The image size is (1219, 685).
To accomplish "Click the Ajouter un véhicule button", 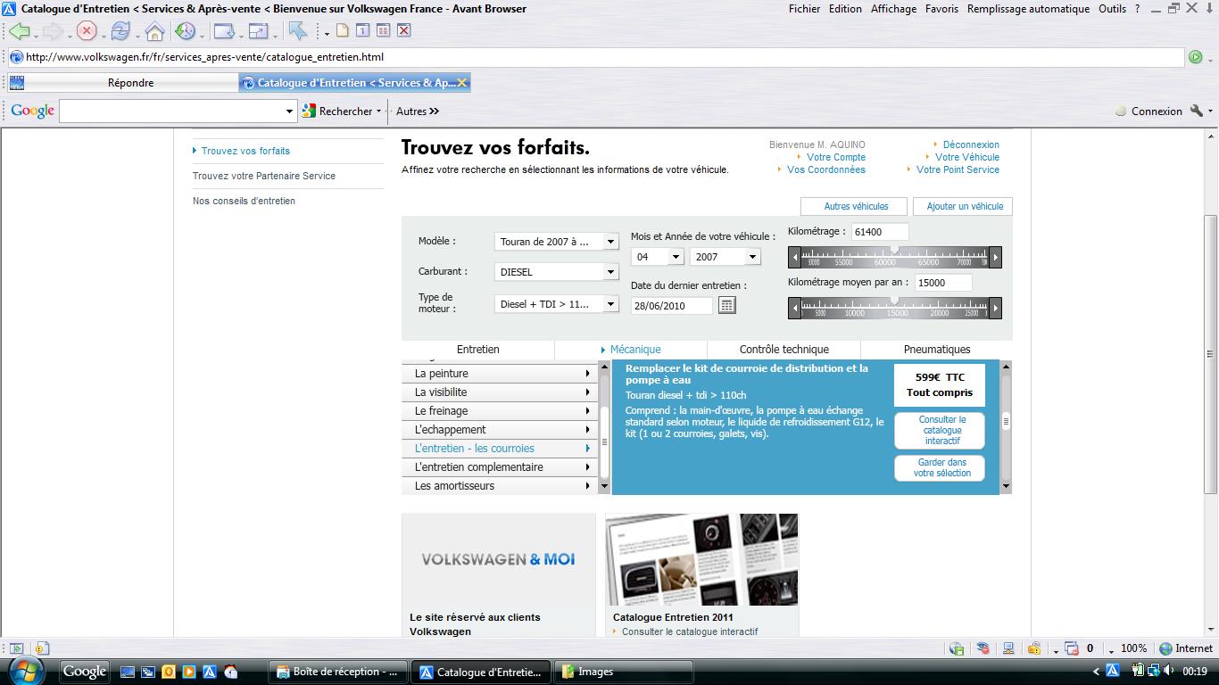I will pyautogui.click(x=964, y=206).
